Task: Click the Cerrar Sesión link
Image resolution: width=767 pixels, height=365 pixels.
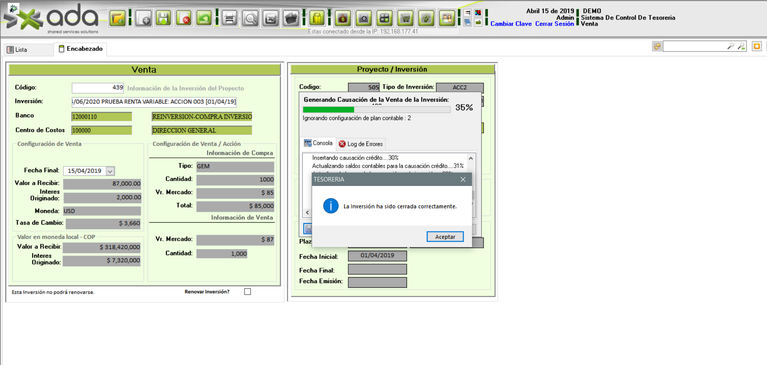Action: coord(554,24)
